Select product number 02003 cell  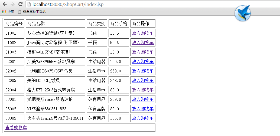[14, 80]
